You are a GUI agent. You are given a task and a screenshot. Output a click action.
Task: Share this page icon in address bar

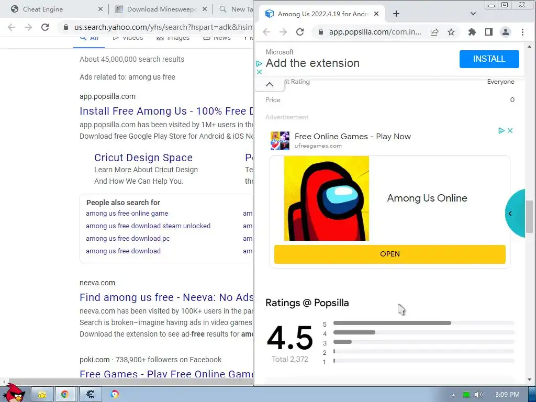(434, 32)
